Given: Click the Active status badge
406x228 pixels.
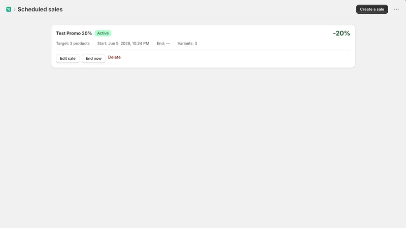Looking at the screenshot, I should 103,33.
